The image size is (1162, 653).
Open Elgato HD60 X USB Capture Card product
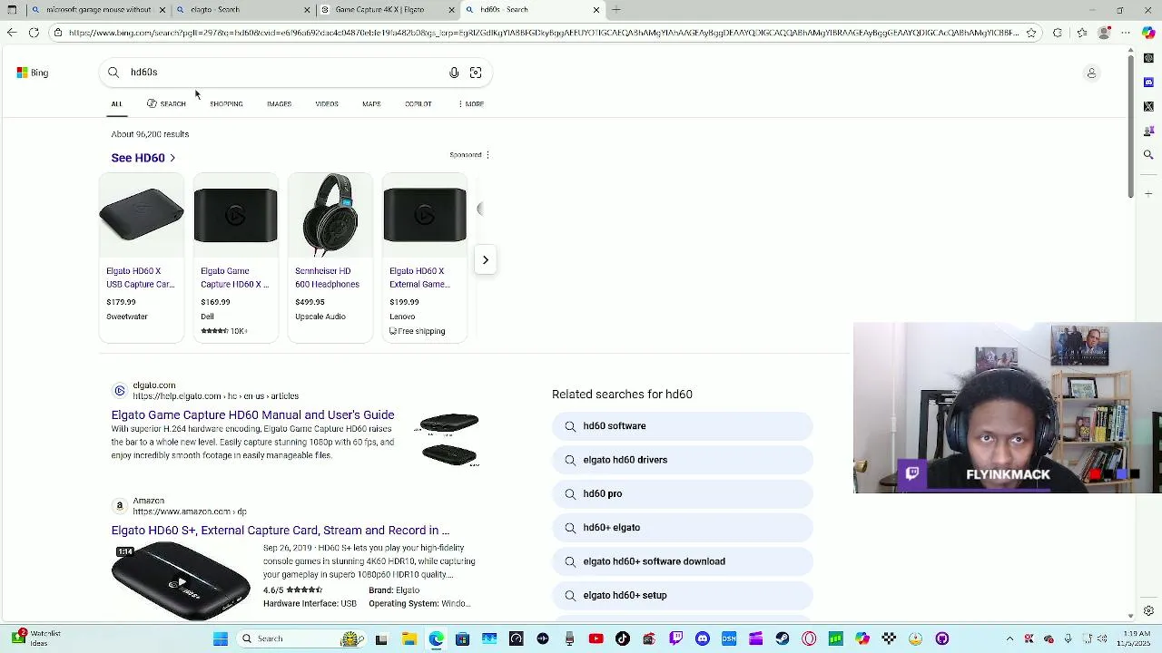point(142,258)
